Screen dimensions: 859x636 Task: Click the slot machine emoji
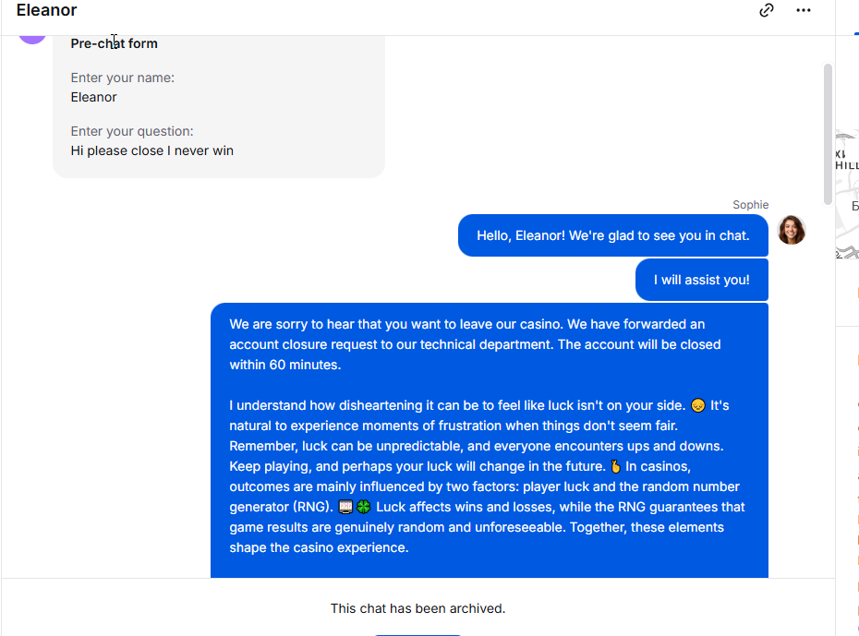346,507
